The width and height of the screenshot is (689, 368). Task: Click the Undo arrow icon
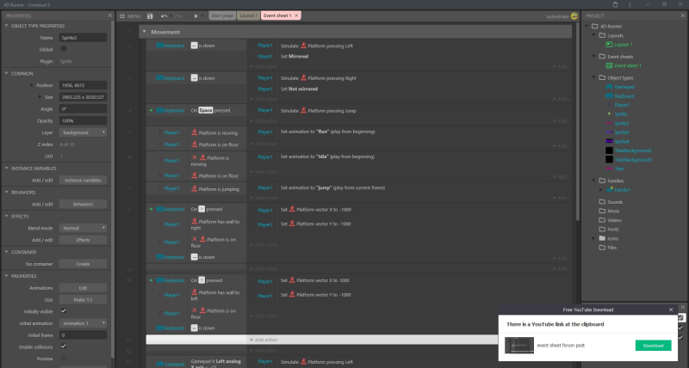pos(164,15)
